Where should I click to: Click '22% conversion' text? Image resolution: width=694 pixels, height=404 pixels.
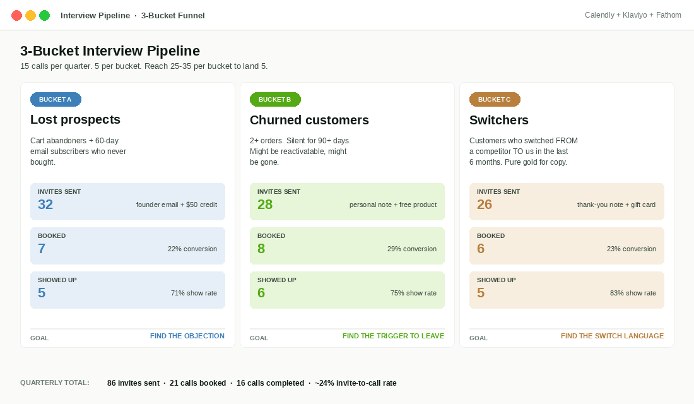pyautogui.click(x=192, y=249)
